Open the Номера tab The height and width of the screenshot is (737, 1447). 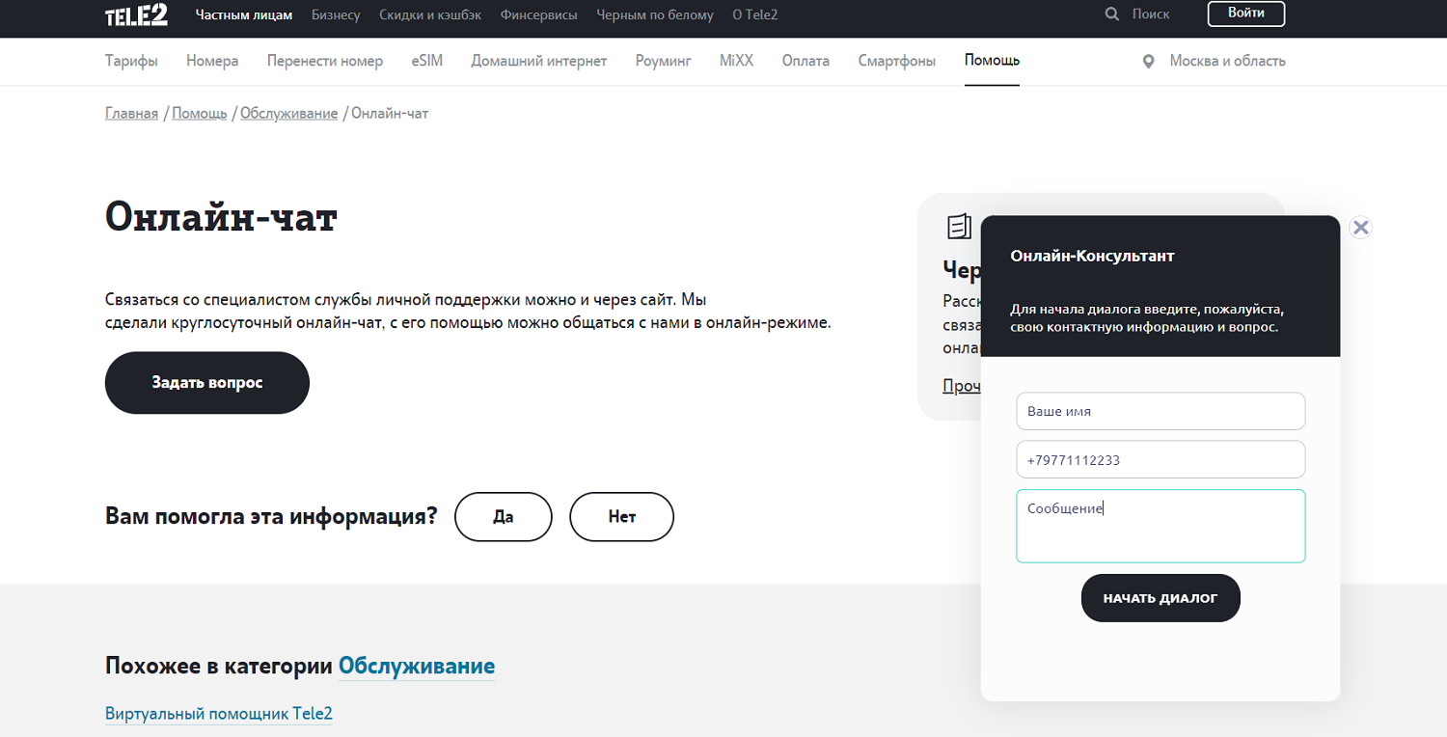click(212, 61)
